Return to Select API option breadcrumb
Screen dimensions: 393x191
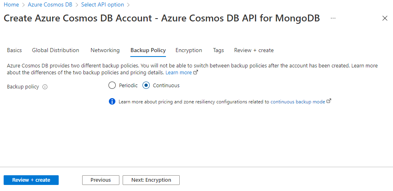point(102,4)
